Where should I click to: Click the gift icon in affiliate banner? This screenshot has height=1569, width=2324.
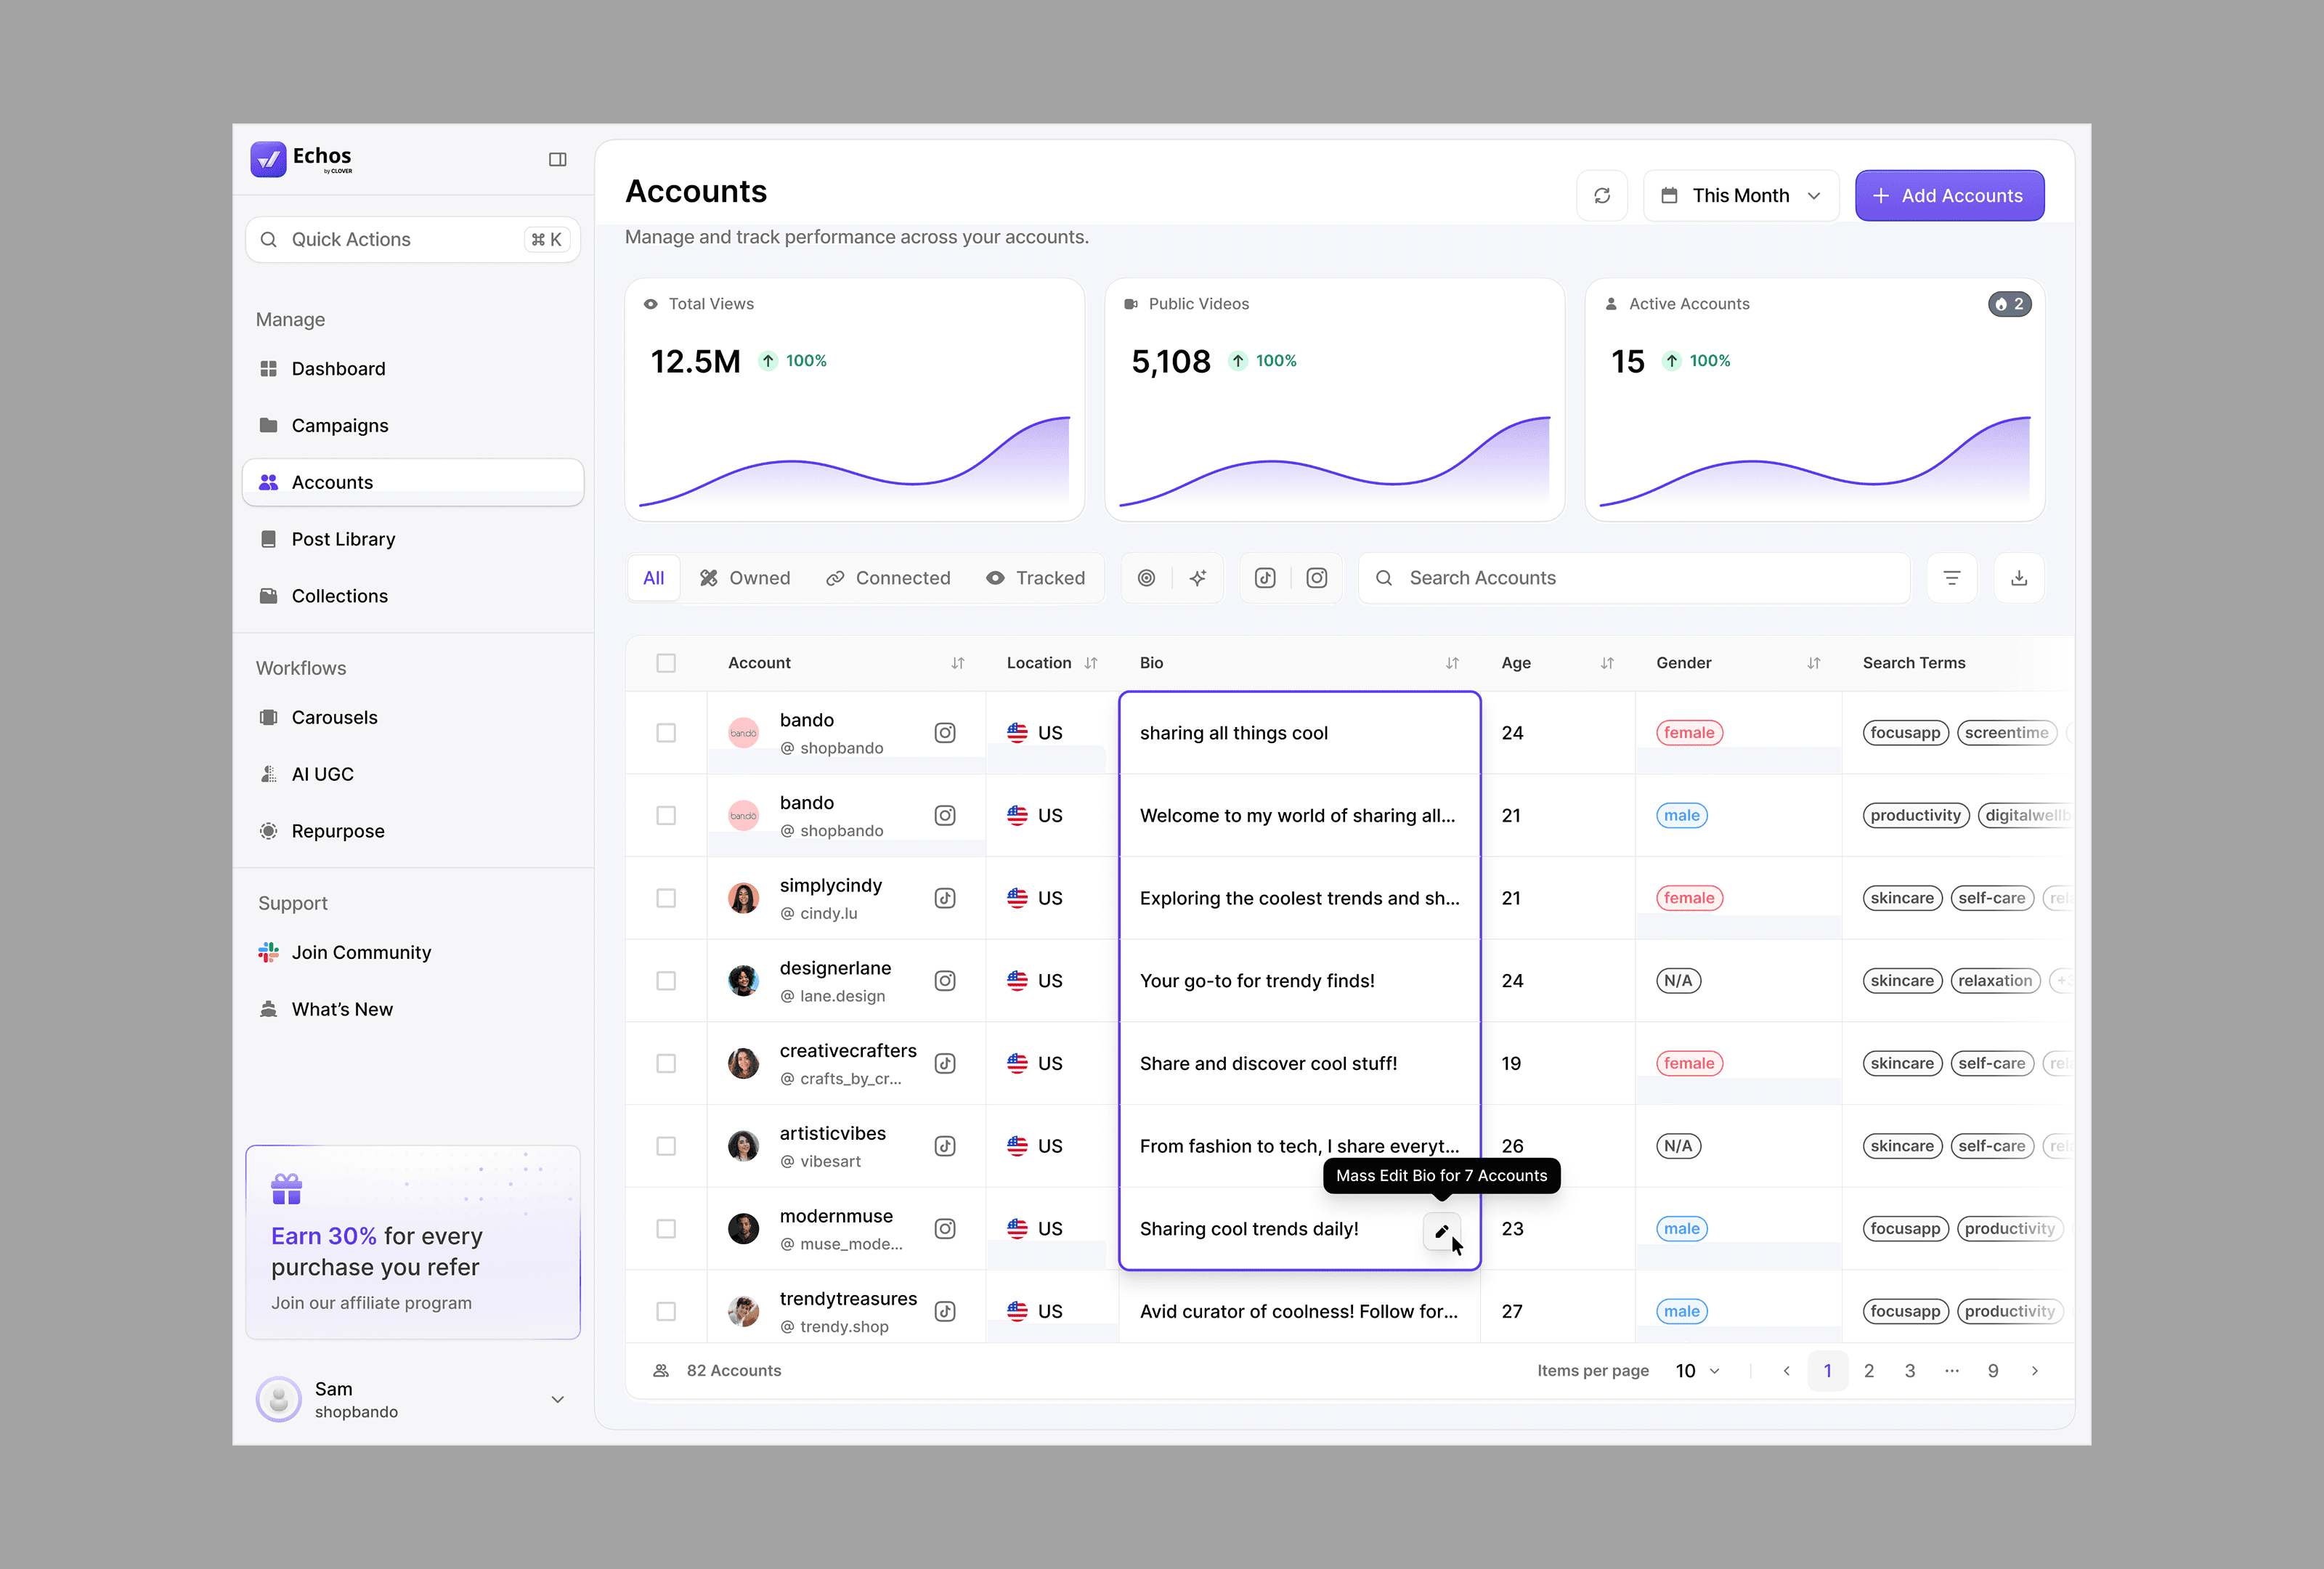click(x=286, y=1189)
